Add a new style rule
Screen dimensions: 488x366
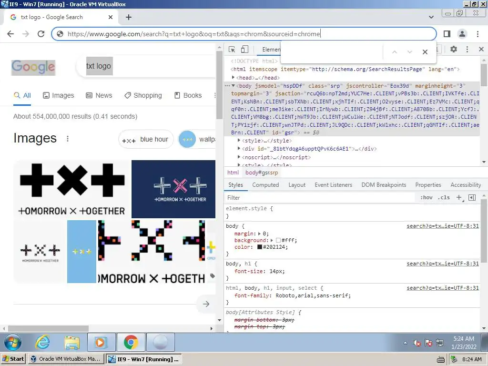(x=459, y=197)
